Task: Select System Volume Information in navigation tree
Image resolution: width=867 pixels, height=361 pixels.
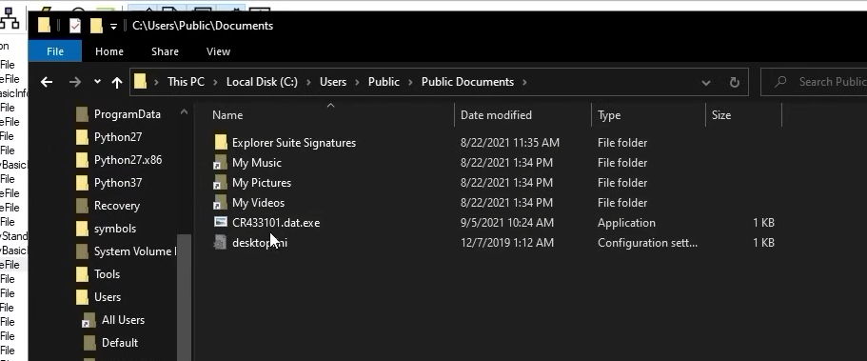Action: 135,251
